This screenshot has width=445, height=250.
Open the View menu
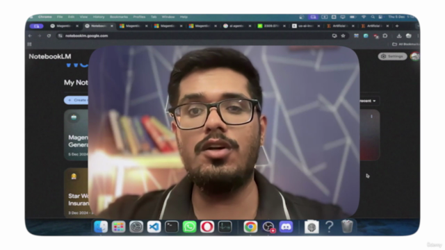[x=83, y=17]
